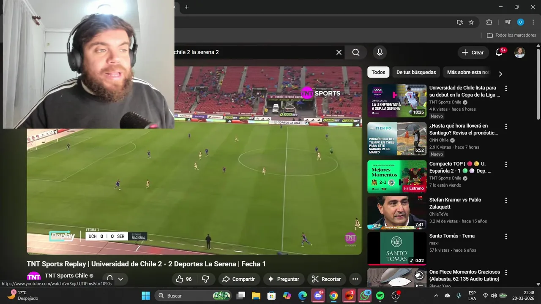This screenshot has width=541, height=304.
Task: Open Chrome media control icon
Action: tap(508, 22)
